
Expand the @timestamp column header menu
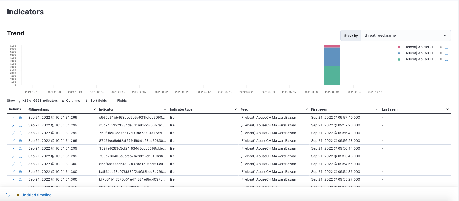pos(94,109)
